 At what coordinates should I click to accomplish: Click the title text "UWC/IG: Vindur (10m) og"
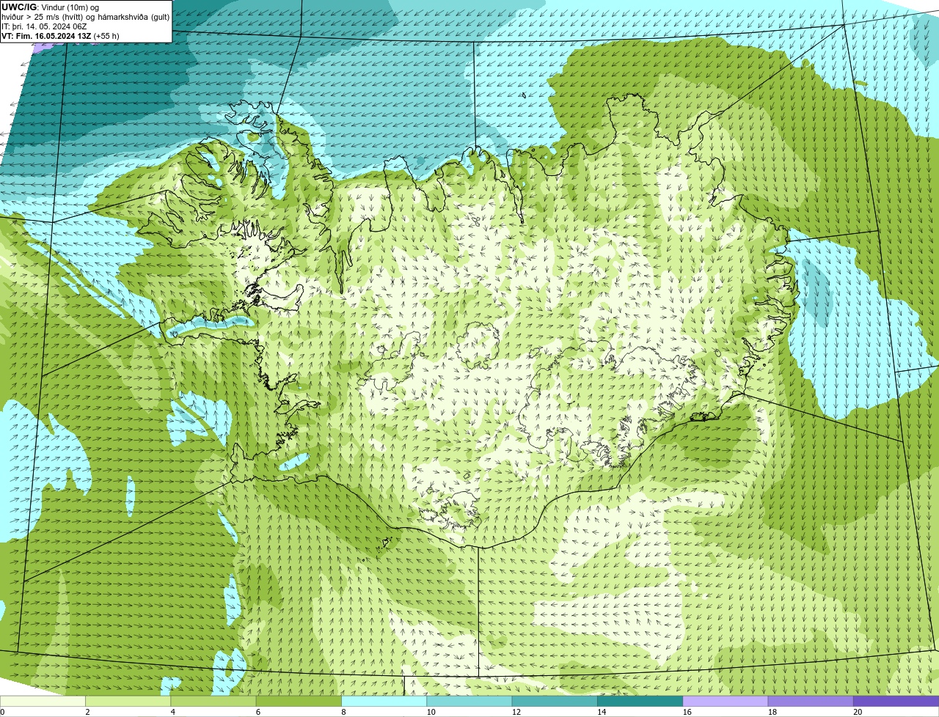click(x=50, y=7)
